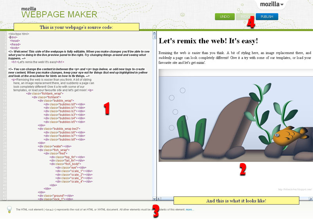
Task: Click the 'scale_2' div code line
Action: tap(74, 175)
